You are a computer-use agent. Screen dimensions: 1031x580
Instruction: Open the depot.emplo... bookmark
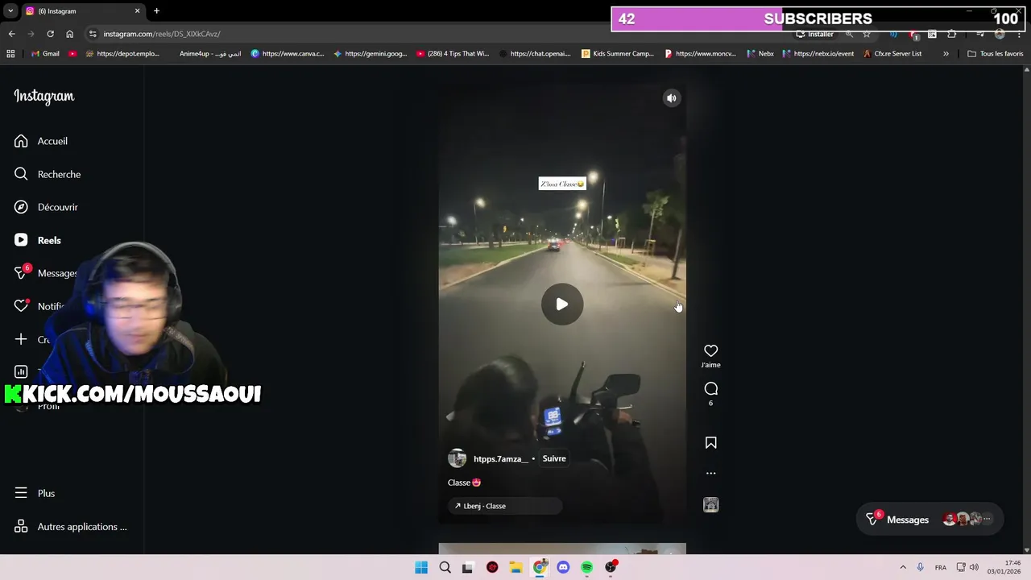coord(122,54)
